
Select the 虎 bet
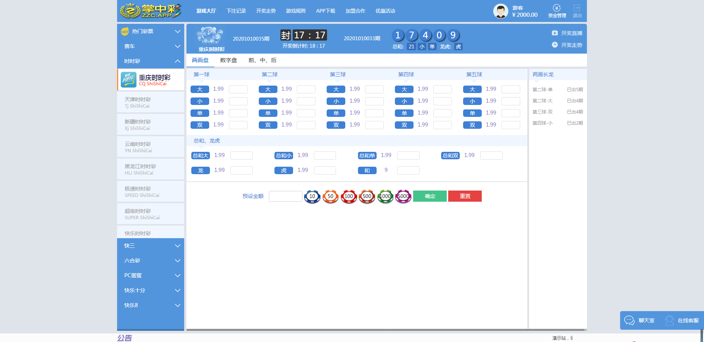pyautogui.click(x=284, y=170)
